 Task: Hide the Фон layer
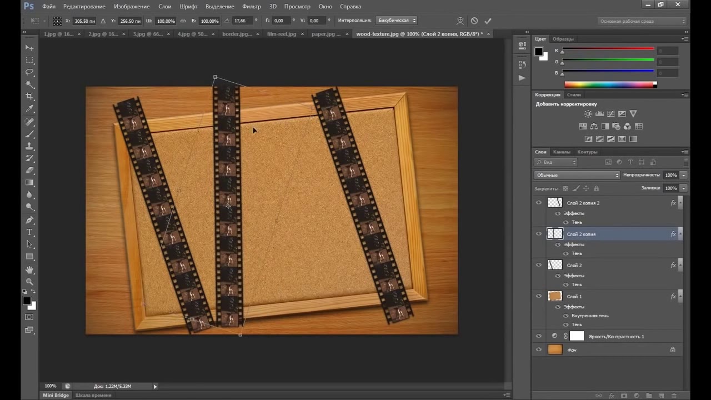tap(538, 349)
